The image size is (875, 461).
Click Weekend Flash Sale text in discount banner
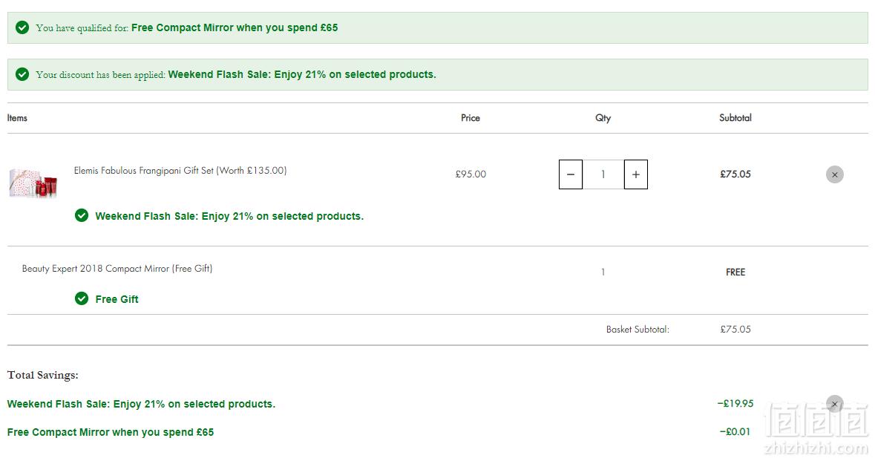pos(302,74)
